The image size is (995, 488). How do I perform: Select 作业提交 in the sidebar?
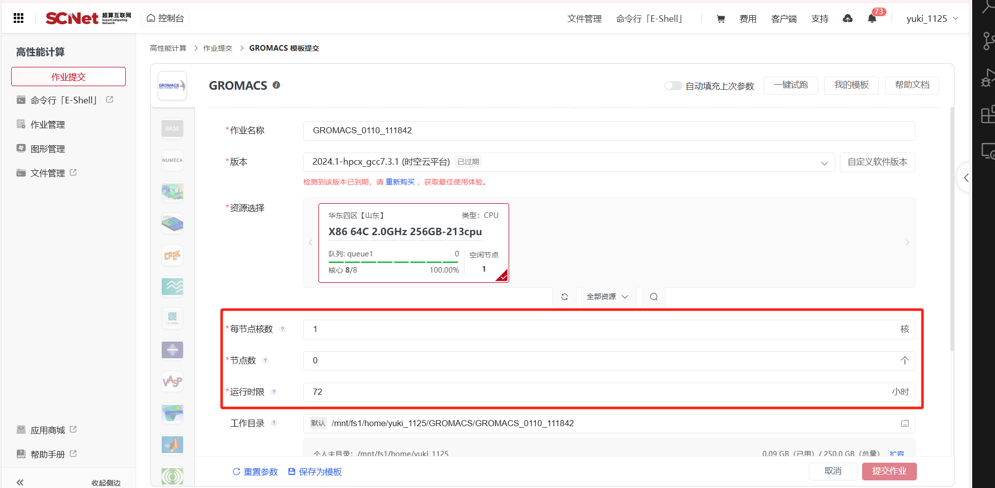click(x=68, y=77)
